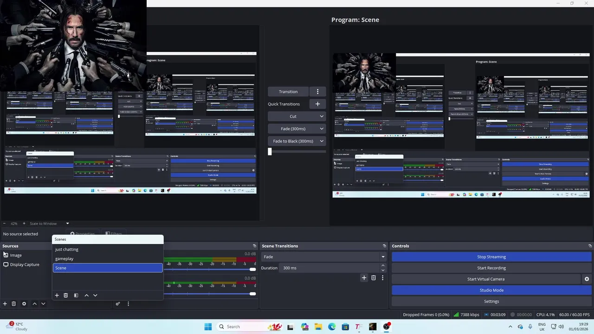
Task: Show hidden system tray icons
Action: click(510, 327)
